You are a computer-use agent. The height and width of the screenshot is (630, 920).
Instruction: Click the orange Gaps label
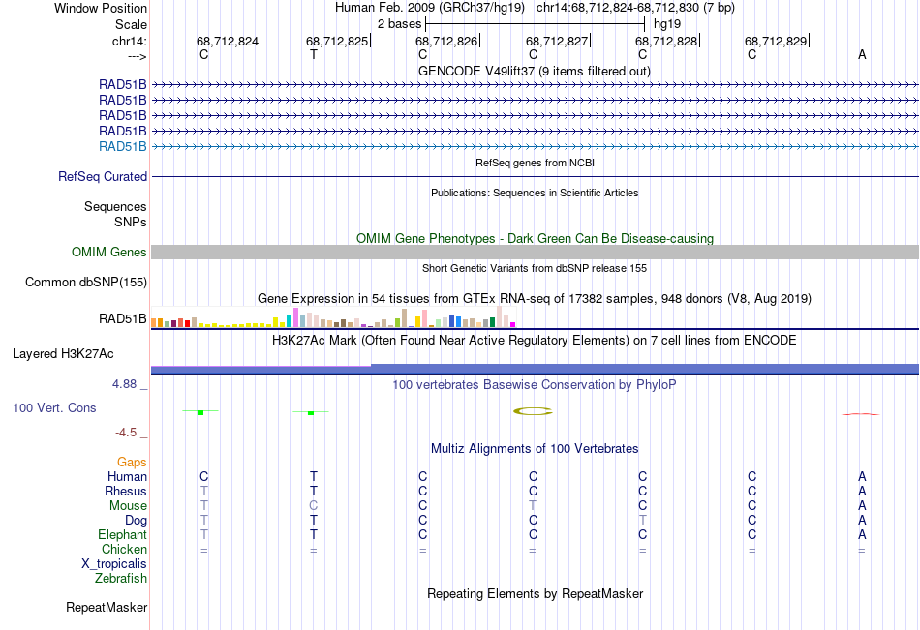(132, 463)
